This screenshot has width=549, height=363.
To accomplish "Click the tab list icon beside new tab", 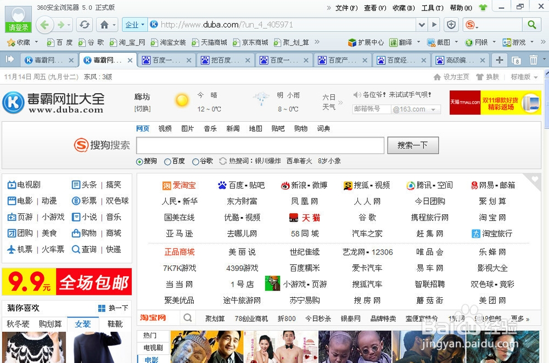I will [516, 60].
